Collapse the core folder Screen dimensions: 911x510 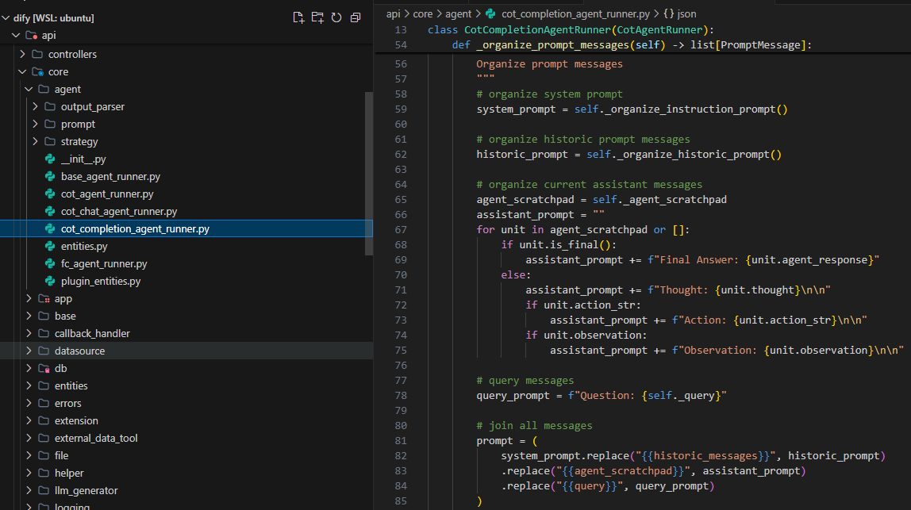(23, 71)
